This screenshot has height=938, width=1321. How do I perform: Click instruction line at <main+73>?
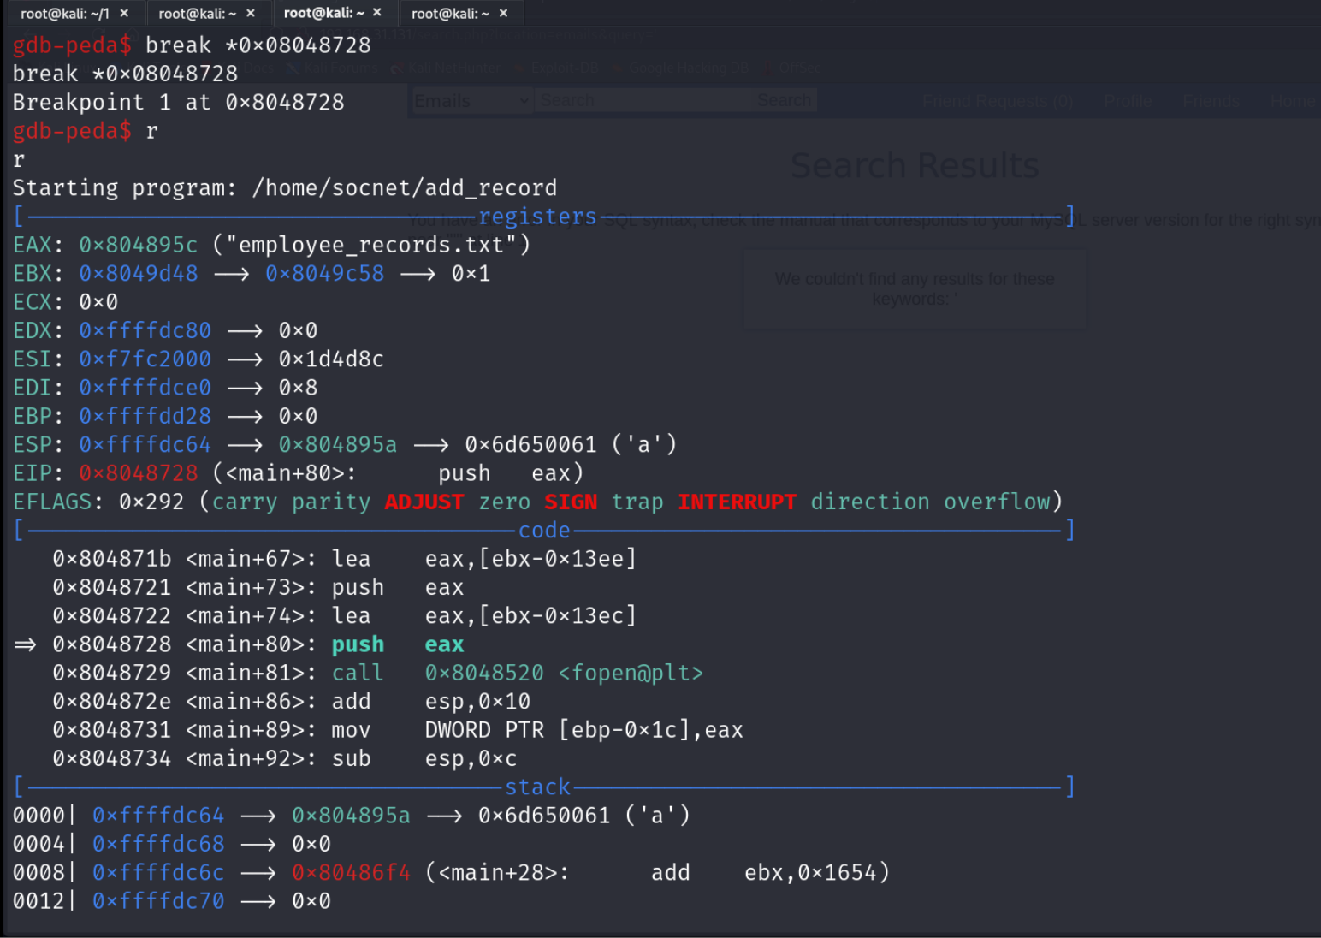pyautogui.click(x=258, y=587)
